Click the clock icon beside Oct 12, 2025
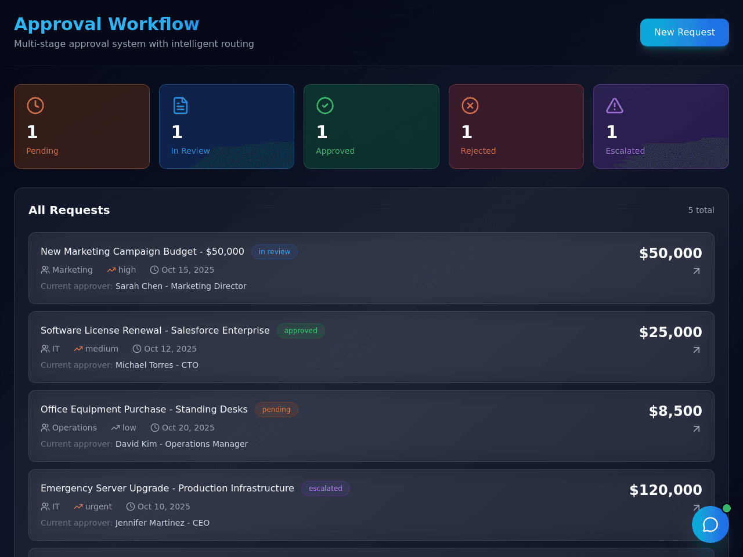Image resolution: width=743 pixels, height=557 pixels. tap(137, 349)
